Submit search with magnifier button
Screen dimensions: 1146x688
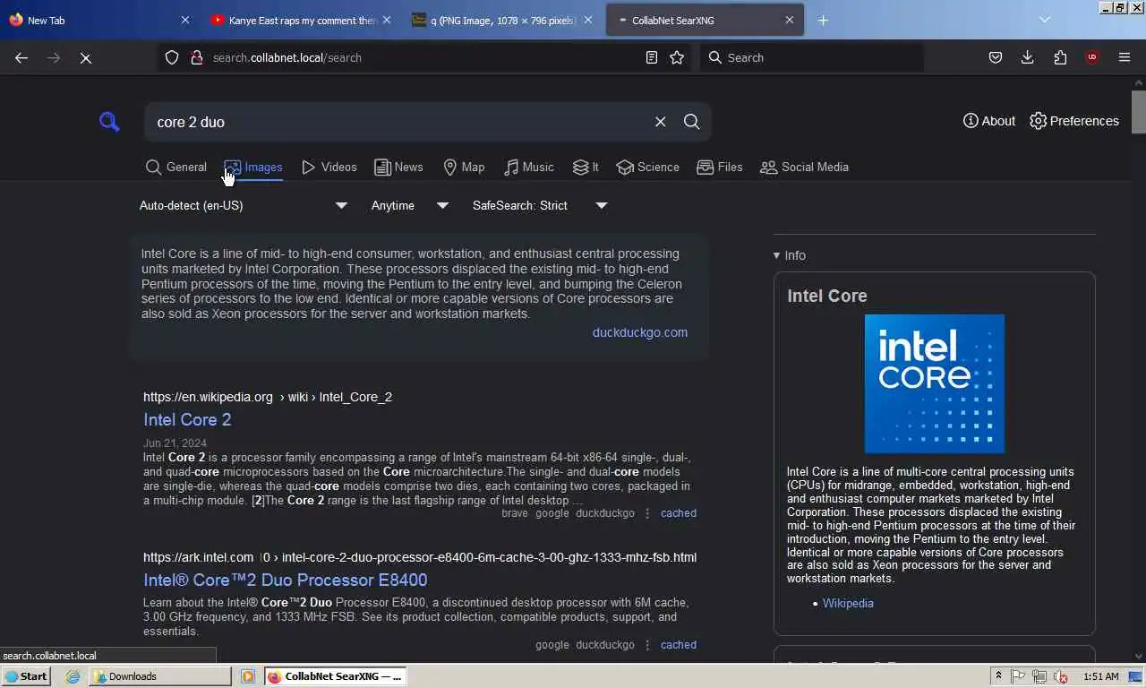(691, 122)
